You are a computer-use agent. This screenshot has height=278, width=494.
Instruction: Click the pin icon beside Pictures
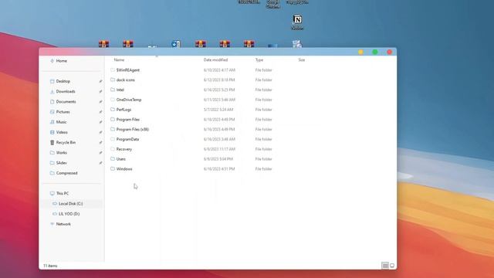(x=100, y=112)
